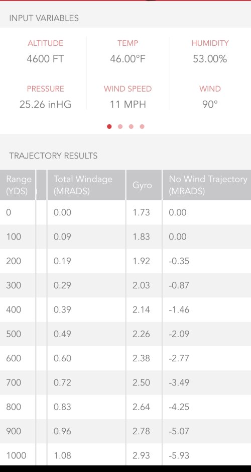This screenshot has width=251, height=472.
Task: Tap the Wind Speed 11 MPH value
Action: [128, 105]
